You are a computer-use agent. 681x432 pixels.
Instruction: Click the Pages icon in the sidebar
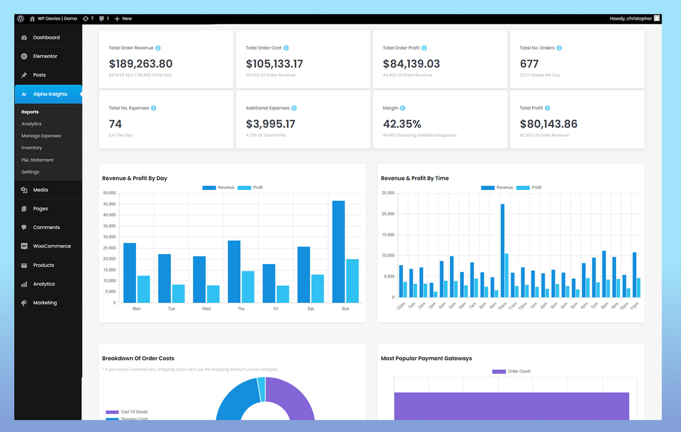(24, 209)
